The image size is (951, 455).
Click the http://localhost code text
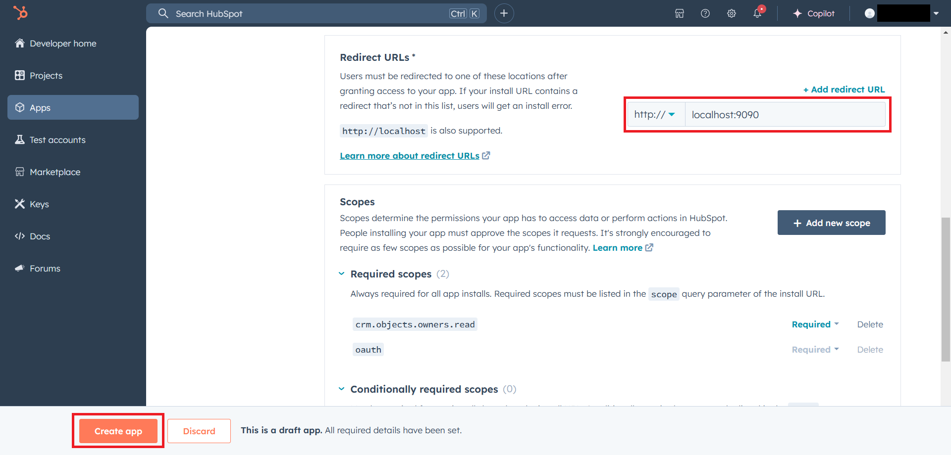(x=384, y=131)
